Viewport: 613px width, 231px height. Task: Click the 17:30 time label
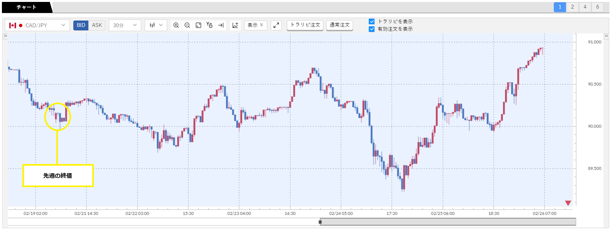(x=392, y=213)
